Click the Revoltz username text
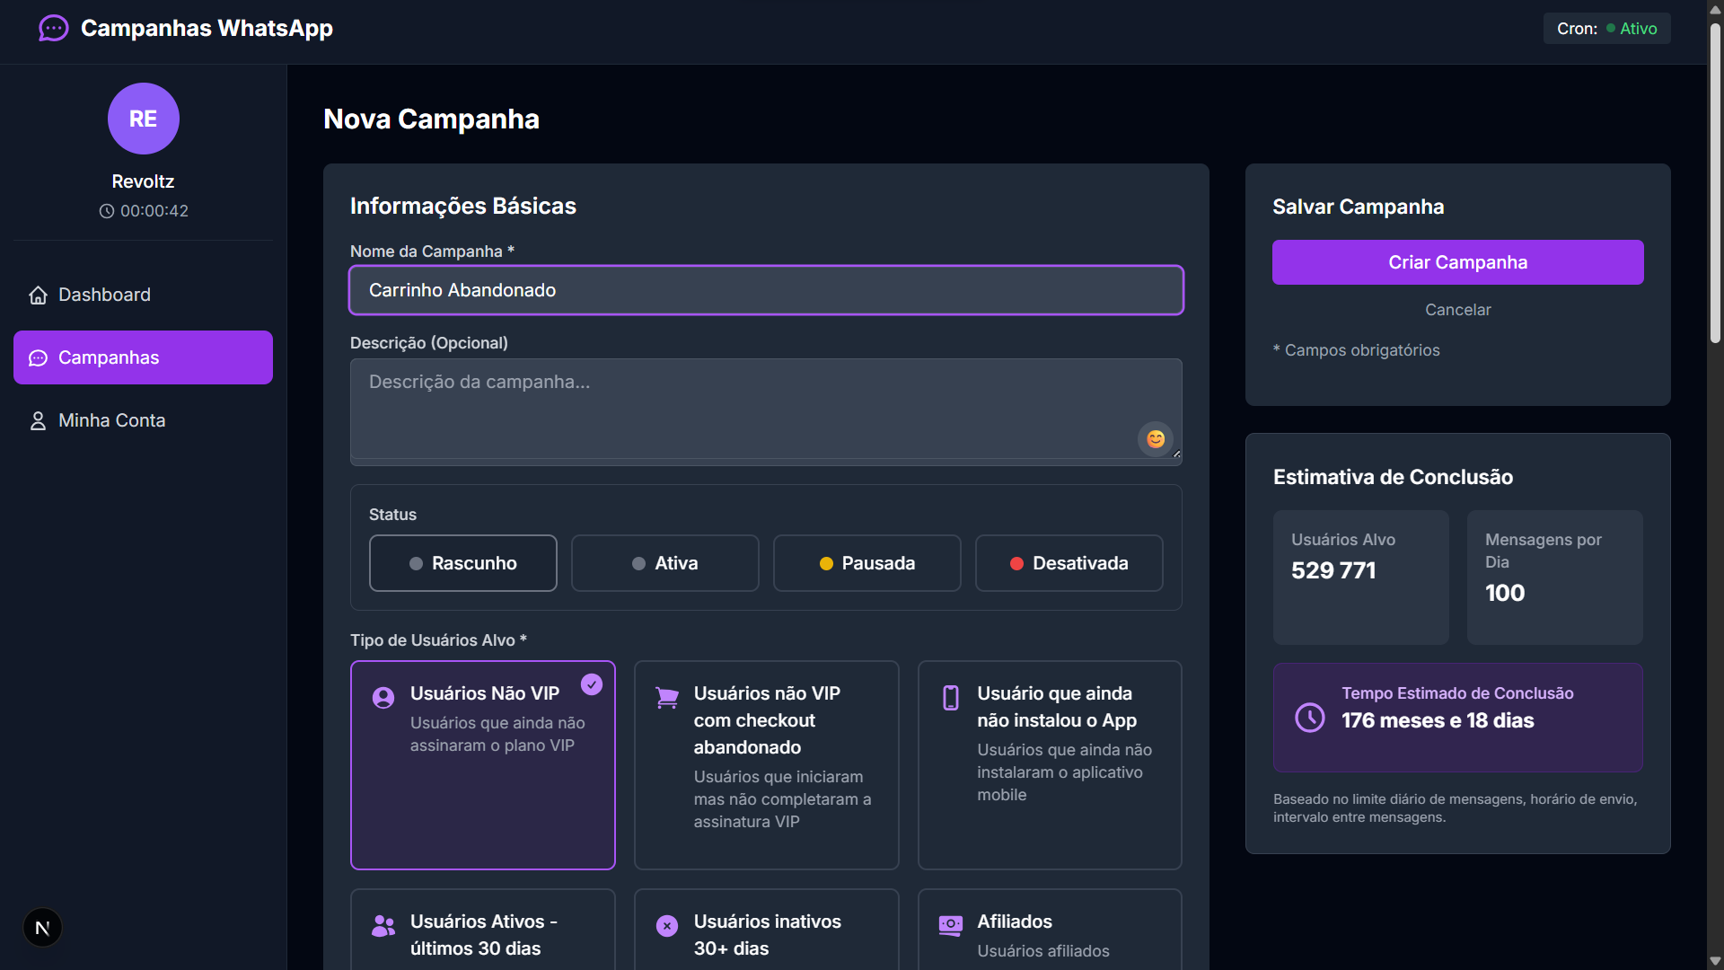Screen dimensions: 1724x970 point(143,181)
